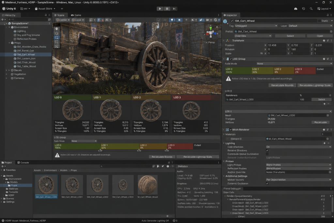Toggle the Mesh Renderer component checkbox
This screenshot has width=334, height=223.
click(231, 130)
